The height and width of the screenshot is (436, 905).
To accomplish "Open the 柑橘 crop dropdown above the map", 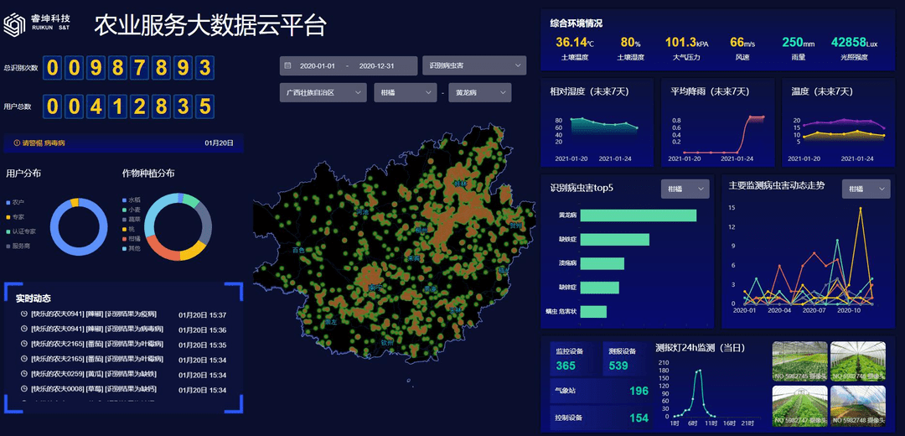I will click(x=406, y=92).
